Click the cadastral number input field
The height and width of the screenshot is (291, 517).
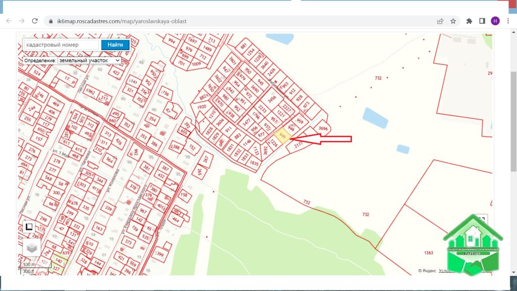click(x=61, y=45)
